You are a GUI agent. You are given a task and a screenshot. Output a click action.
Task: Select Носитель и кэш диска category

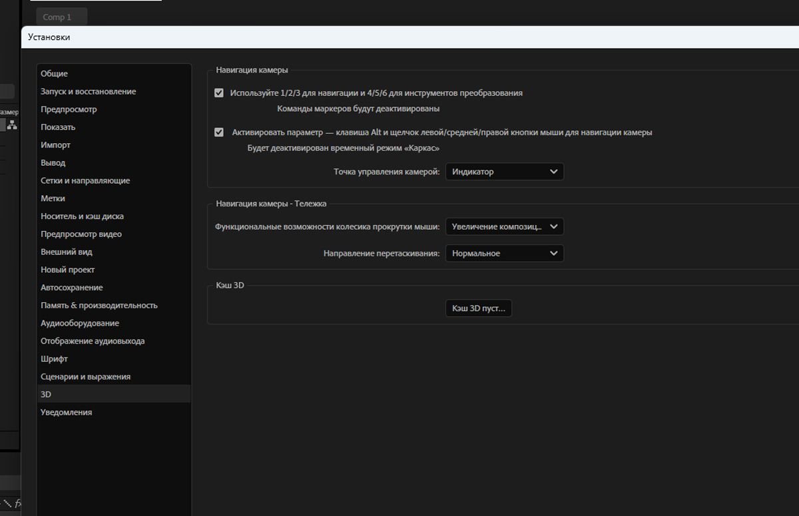(114, 216)
